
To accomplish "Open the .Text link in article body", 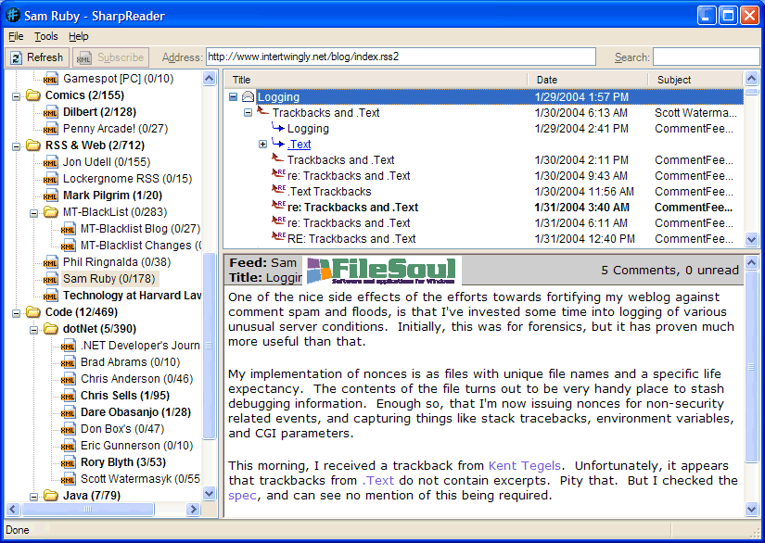I will click(378, 480).
